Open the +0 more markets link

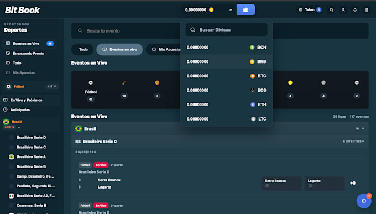[353, 183]
